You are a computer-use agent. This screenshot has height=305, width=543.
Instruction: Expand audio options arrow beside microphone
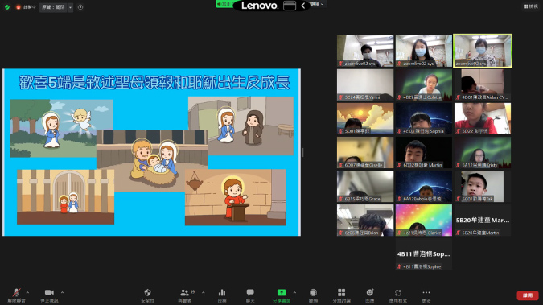click(x=27, y=292)
